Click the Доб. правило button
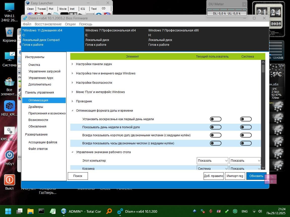 pyautogui.click(x=214, y=176)
